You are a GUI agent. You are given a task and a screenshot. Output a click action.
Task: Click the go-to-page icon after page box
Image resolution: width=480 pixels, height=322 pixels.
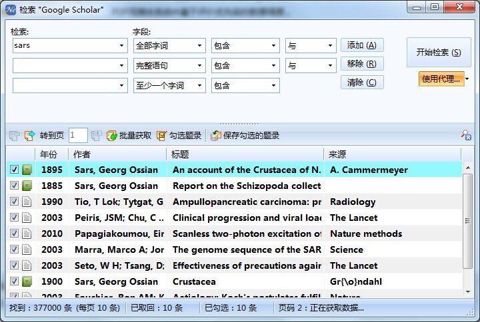click(97, 135)
